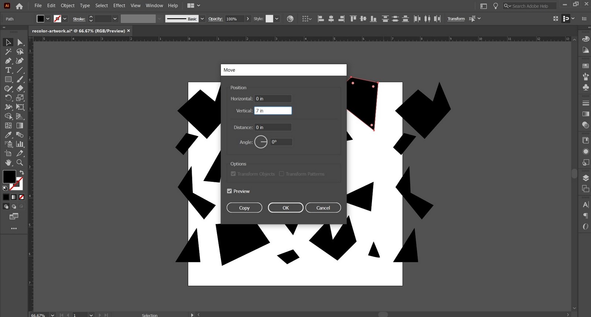Confirm Move dialog with OK
591x317 pixels.
286,208
